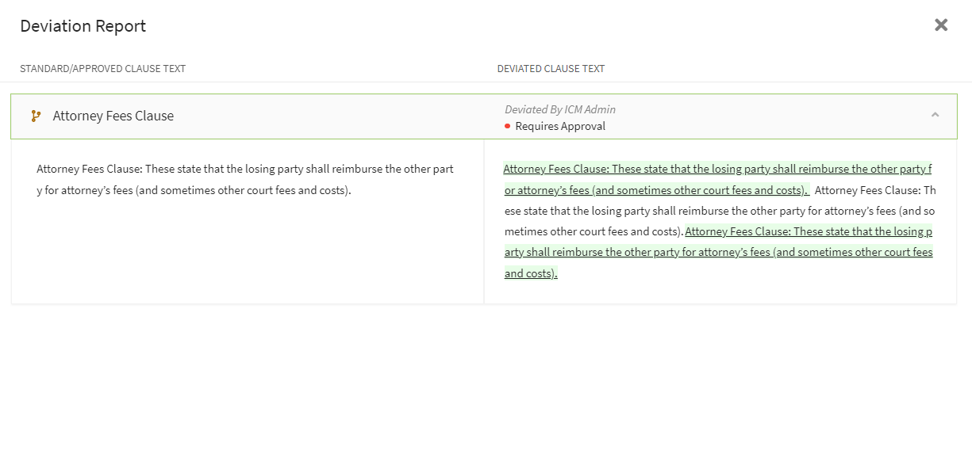Click the Deviated Clause Text column header
This screenshot has height=450, width=972.
tap(551, 69)
